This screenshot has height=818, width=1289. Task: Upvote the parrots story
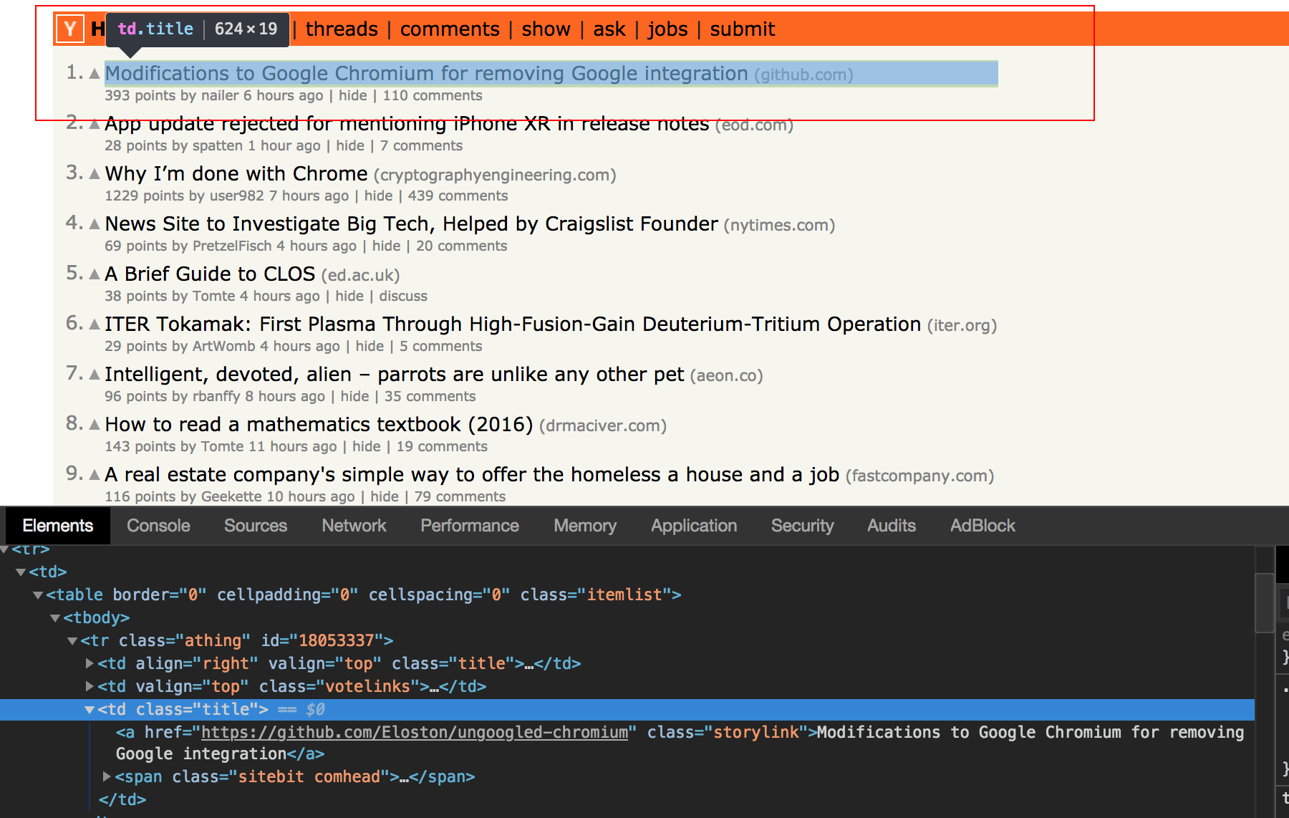[95, 375]
